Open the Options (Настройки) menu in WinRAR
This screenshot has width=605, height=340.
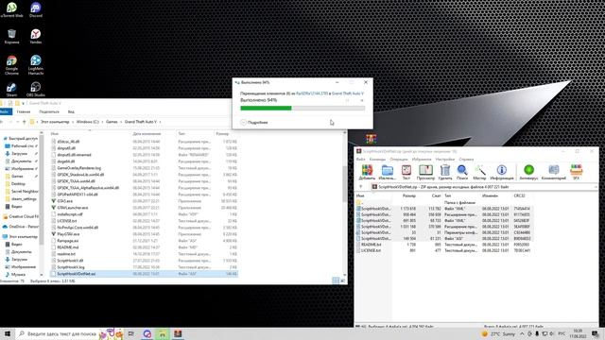point(445,160)
